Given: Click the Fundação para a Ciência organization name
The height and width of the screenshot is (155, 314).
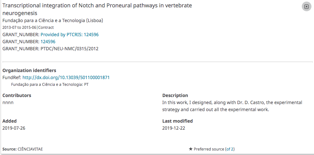Looking at the screenshot, I should [x=53, y=20].
